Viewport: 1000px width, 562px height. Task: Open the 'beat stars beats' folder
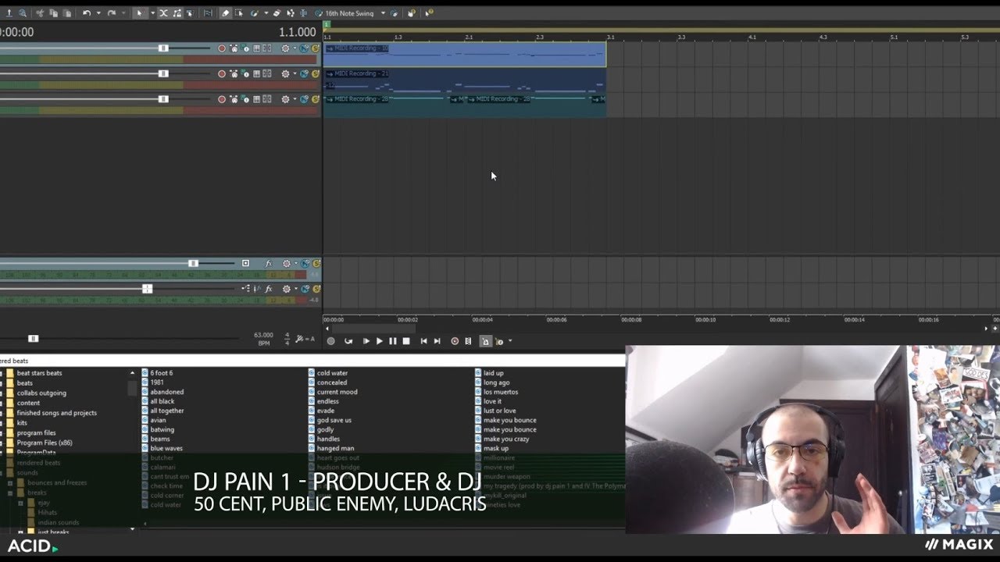coord(39,373)
